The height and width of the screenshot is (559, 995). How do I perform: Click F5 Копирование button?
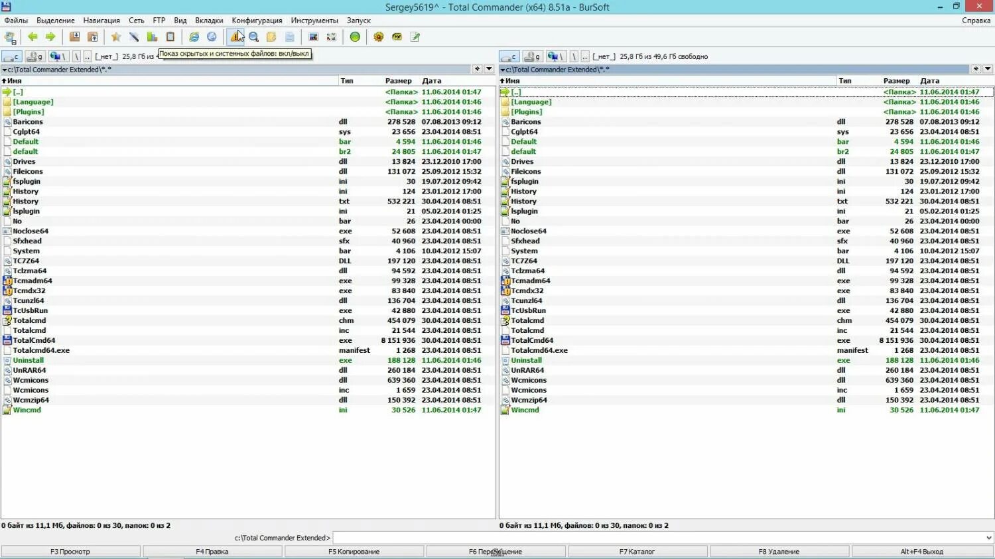pyautogui.click(x=354, y=552)
